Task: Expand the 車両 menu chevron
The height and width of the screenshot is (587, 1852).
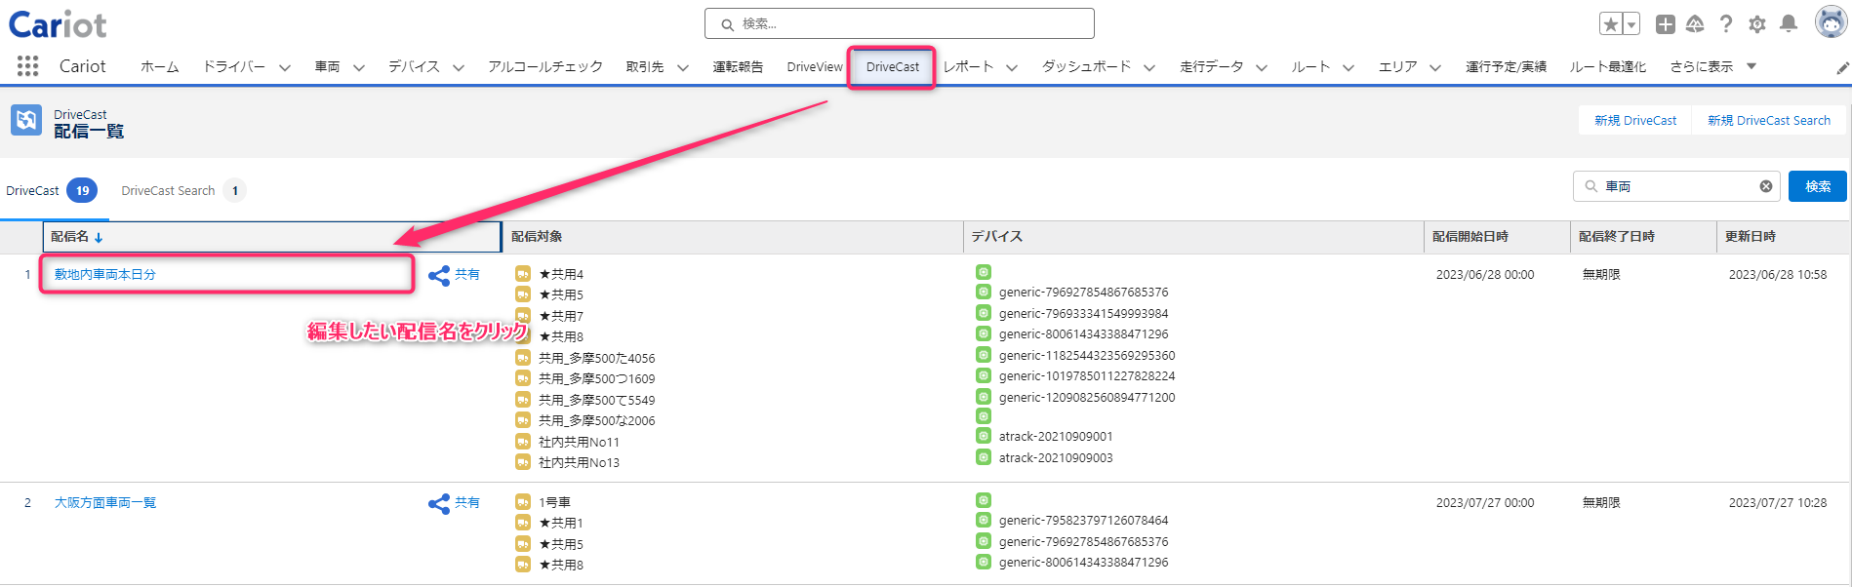Action: click(359, 67)
